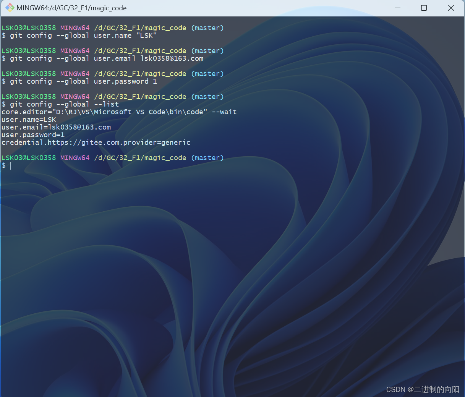Minimize the MINGW64 terminal window
465x397 pixels.
(x=397, y=8)
